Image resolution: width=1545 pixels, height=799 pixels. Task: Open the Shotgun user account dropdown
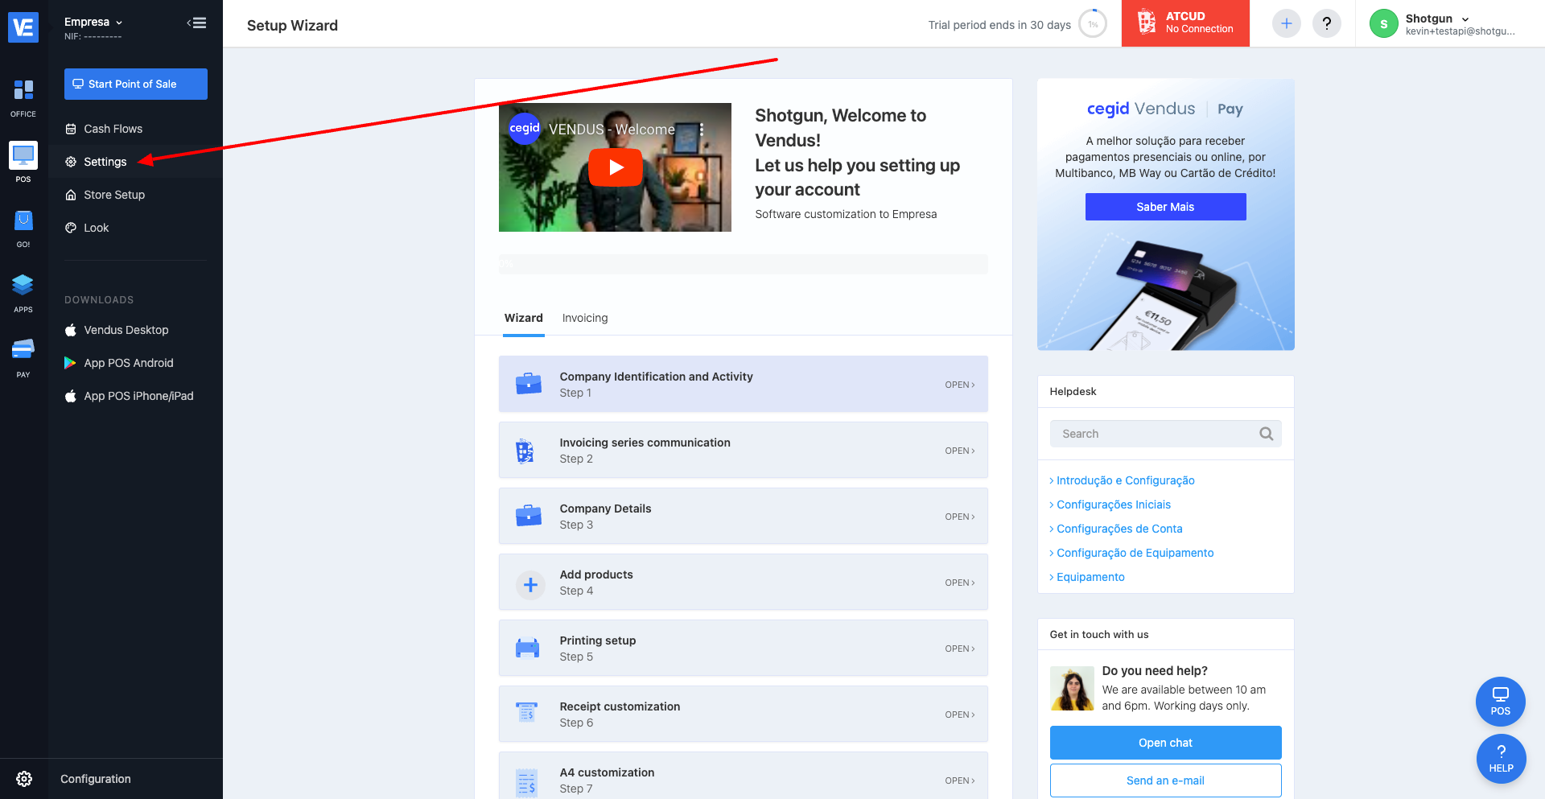point(1443,24)
